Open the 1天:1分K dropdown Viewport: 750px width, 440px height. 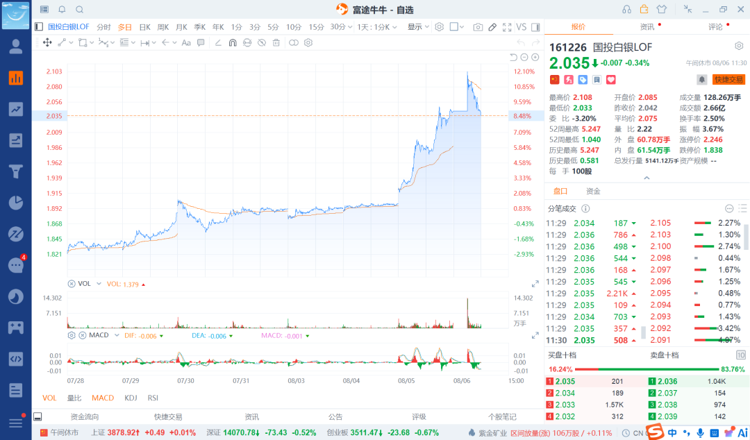click(377, 27)
